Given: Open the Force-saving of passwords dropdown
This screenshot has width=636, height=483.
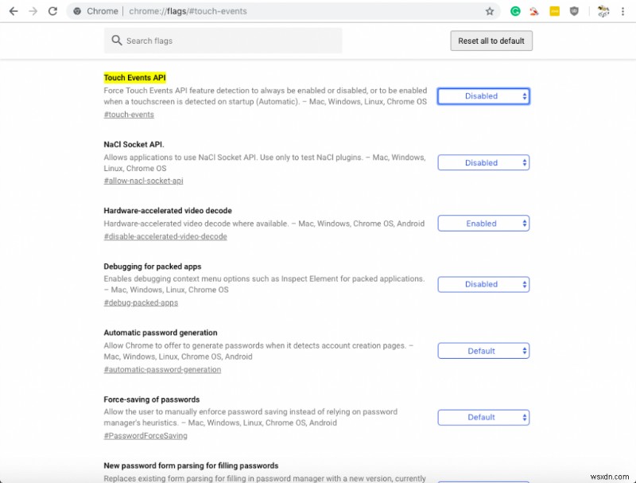Looking at the screenshot, I should pos(483,417).
